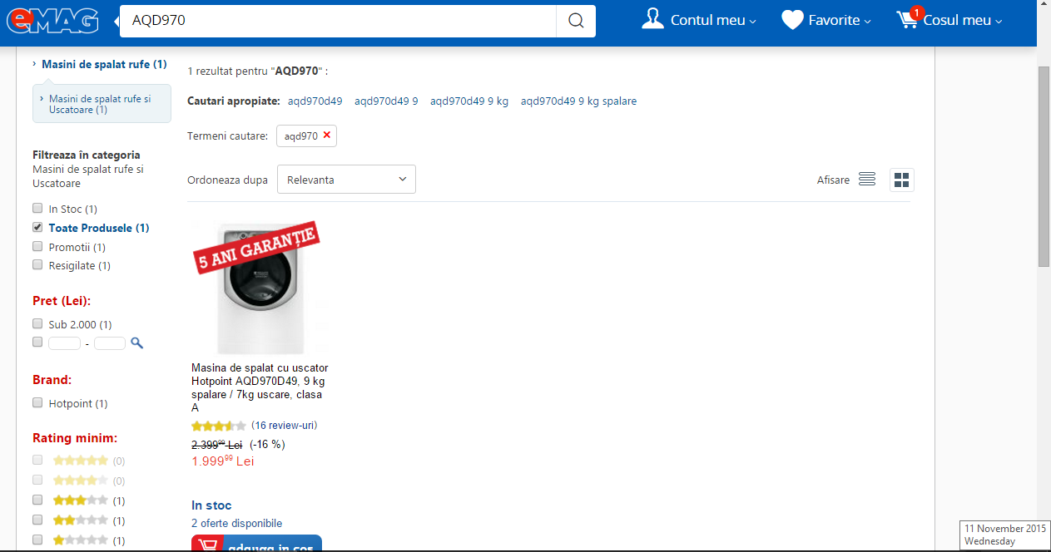The image size is (1051, 552).
Task: Focus the search box containing AQD970
Action: pos(338,21)
